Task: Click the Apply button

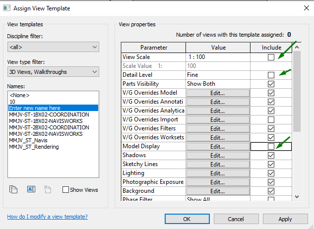Action: pyautogui.click(x=285, y=219)
